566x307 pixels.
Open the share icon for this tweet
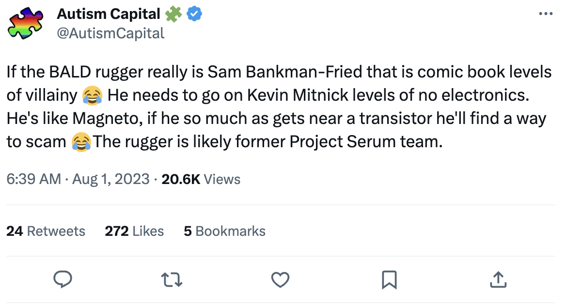pos(499,279)
